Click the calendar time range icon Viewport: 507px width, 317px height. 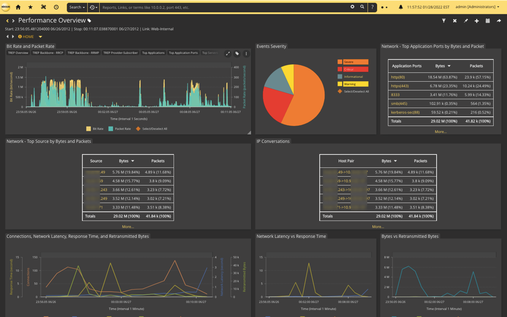tap(487, 21)
